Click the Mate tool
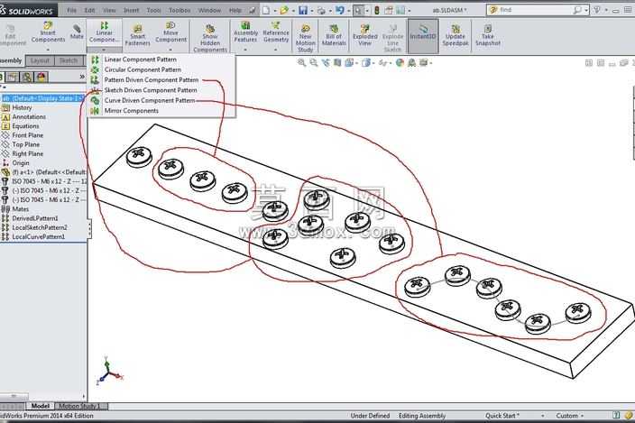 tap(77, 32)
